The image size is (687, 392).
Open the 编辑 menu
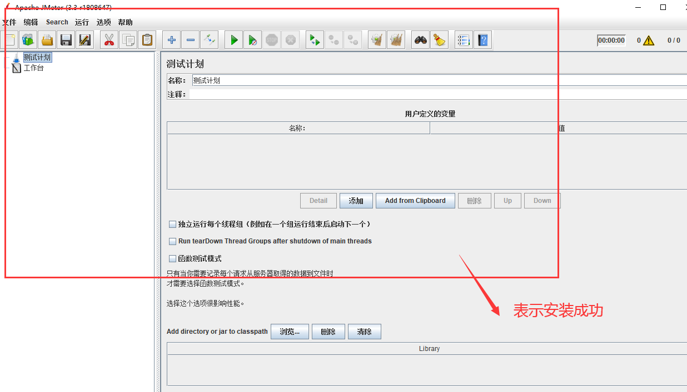tap(31, 22)
